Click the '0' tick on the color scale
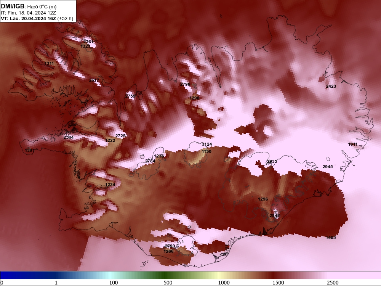Viewport: 381px width, 286px height. click(2, 283)
